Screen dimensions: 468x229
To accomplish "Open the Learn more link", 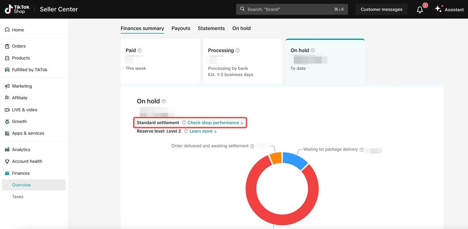I will [203, 131].
